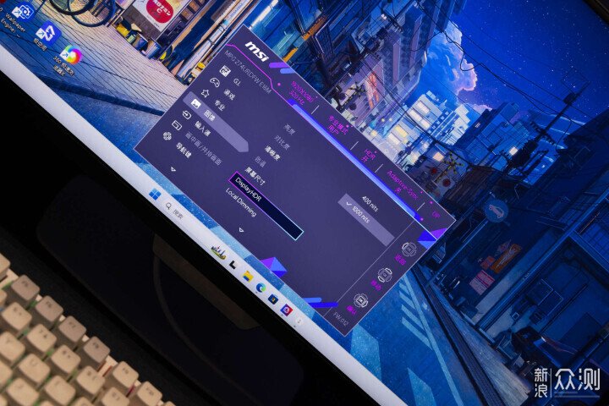Open the blue square desktop shortcut

pos(48,31)
